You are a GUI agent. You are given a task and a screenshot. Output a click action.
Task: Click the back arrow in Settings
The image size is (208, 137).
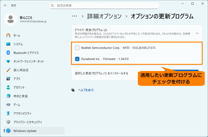5,5
